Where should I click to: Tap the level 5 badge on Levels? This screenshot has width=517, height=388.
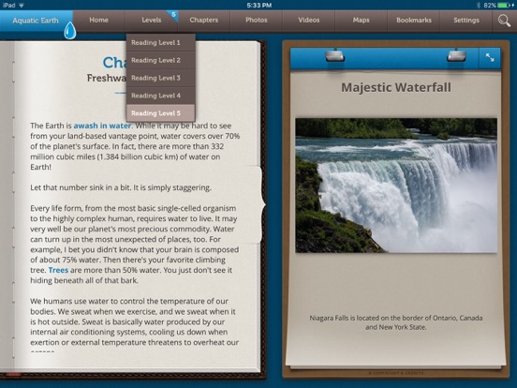point(173,15)
